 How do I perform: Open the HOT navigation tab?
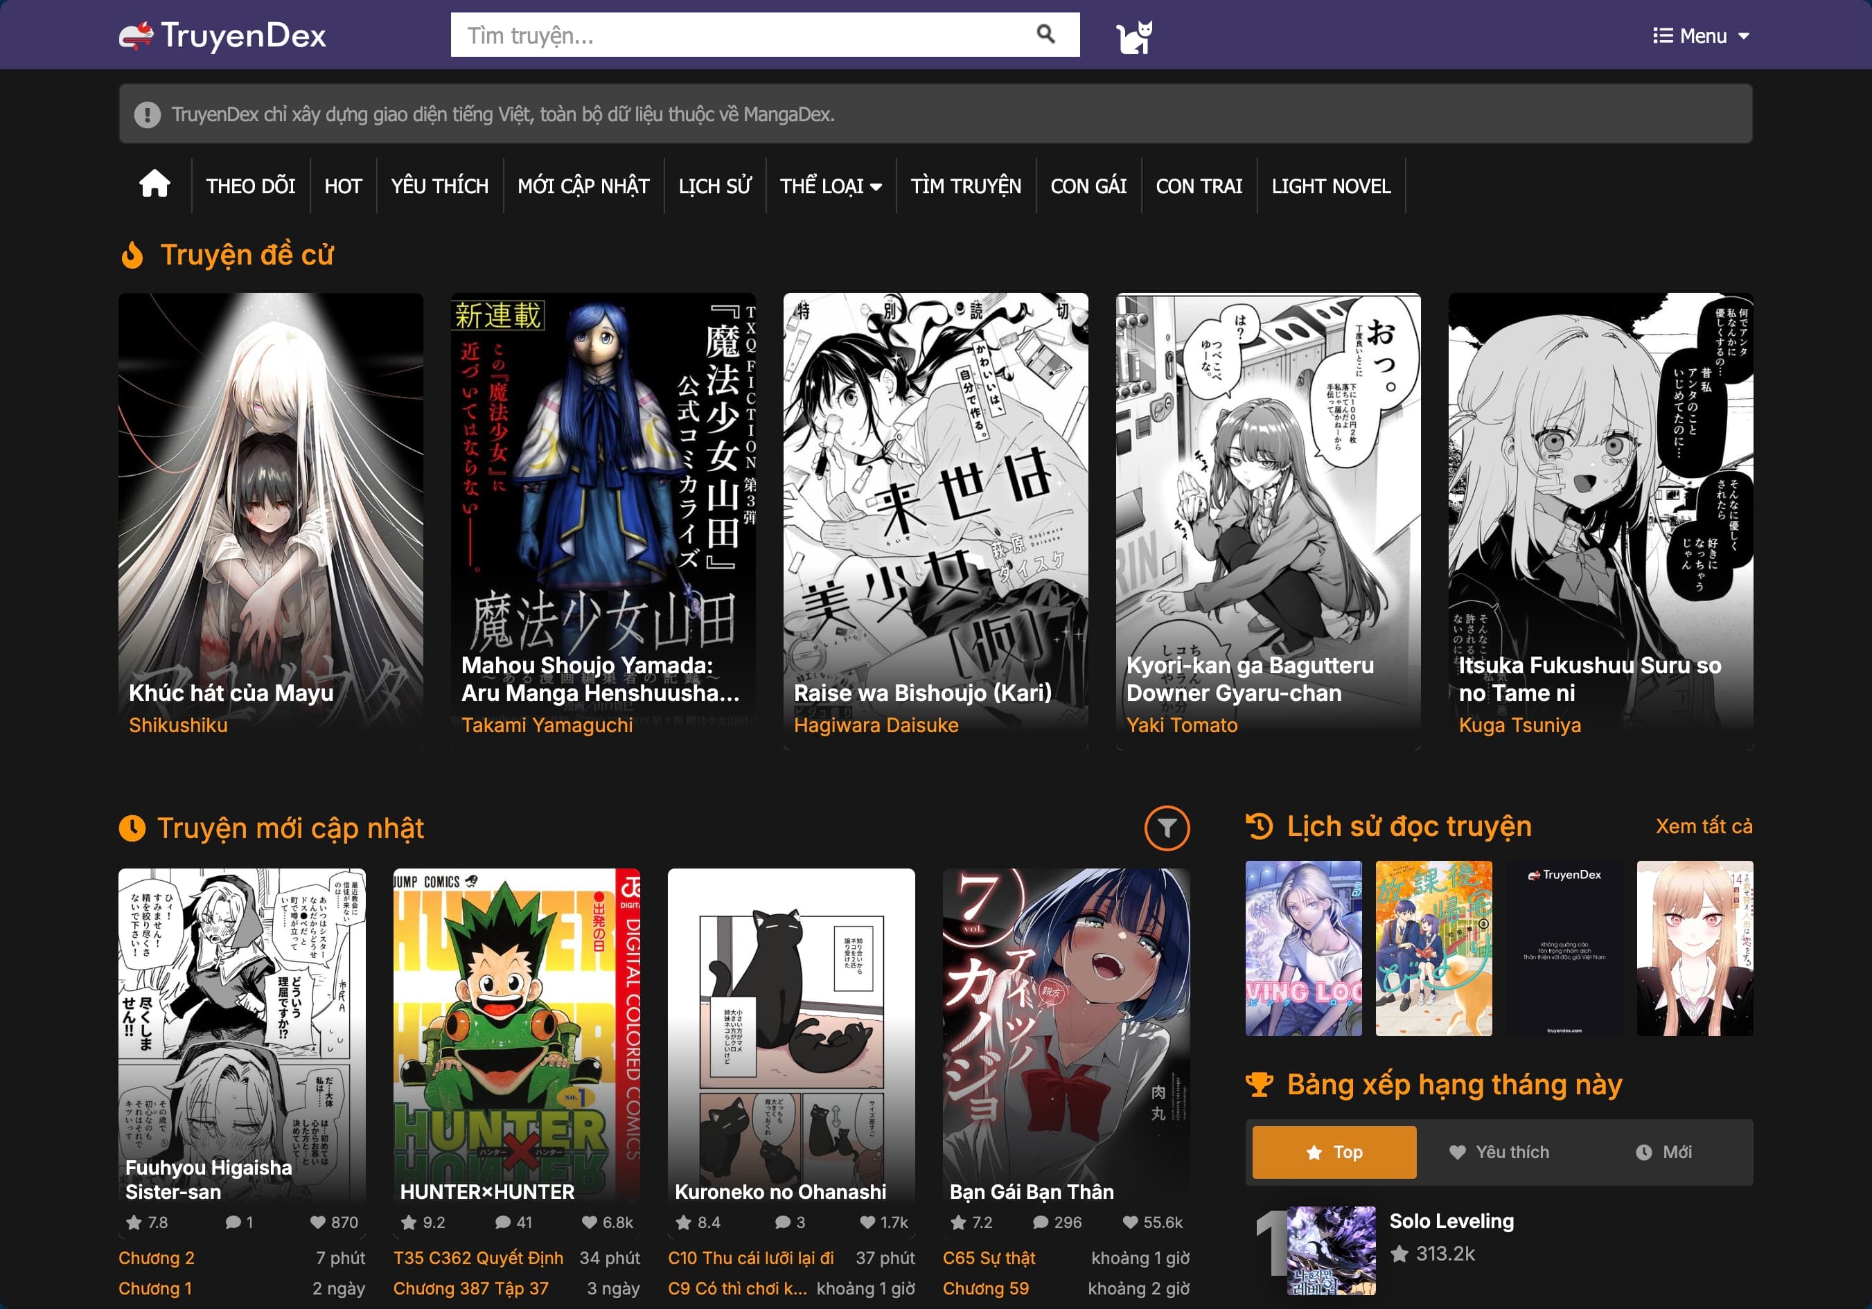[342, 186]
